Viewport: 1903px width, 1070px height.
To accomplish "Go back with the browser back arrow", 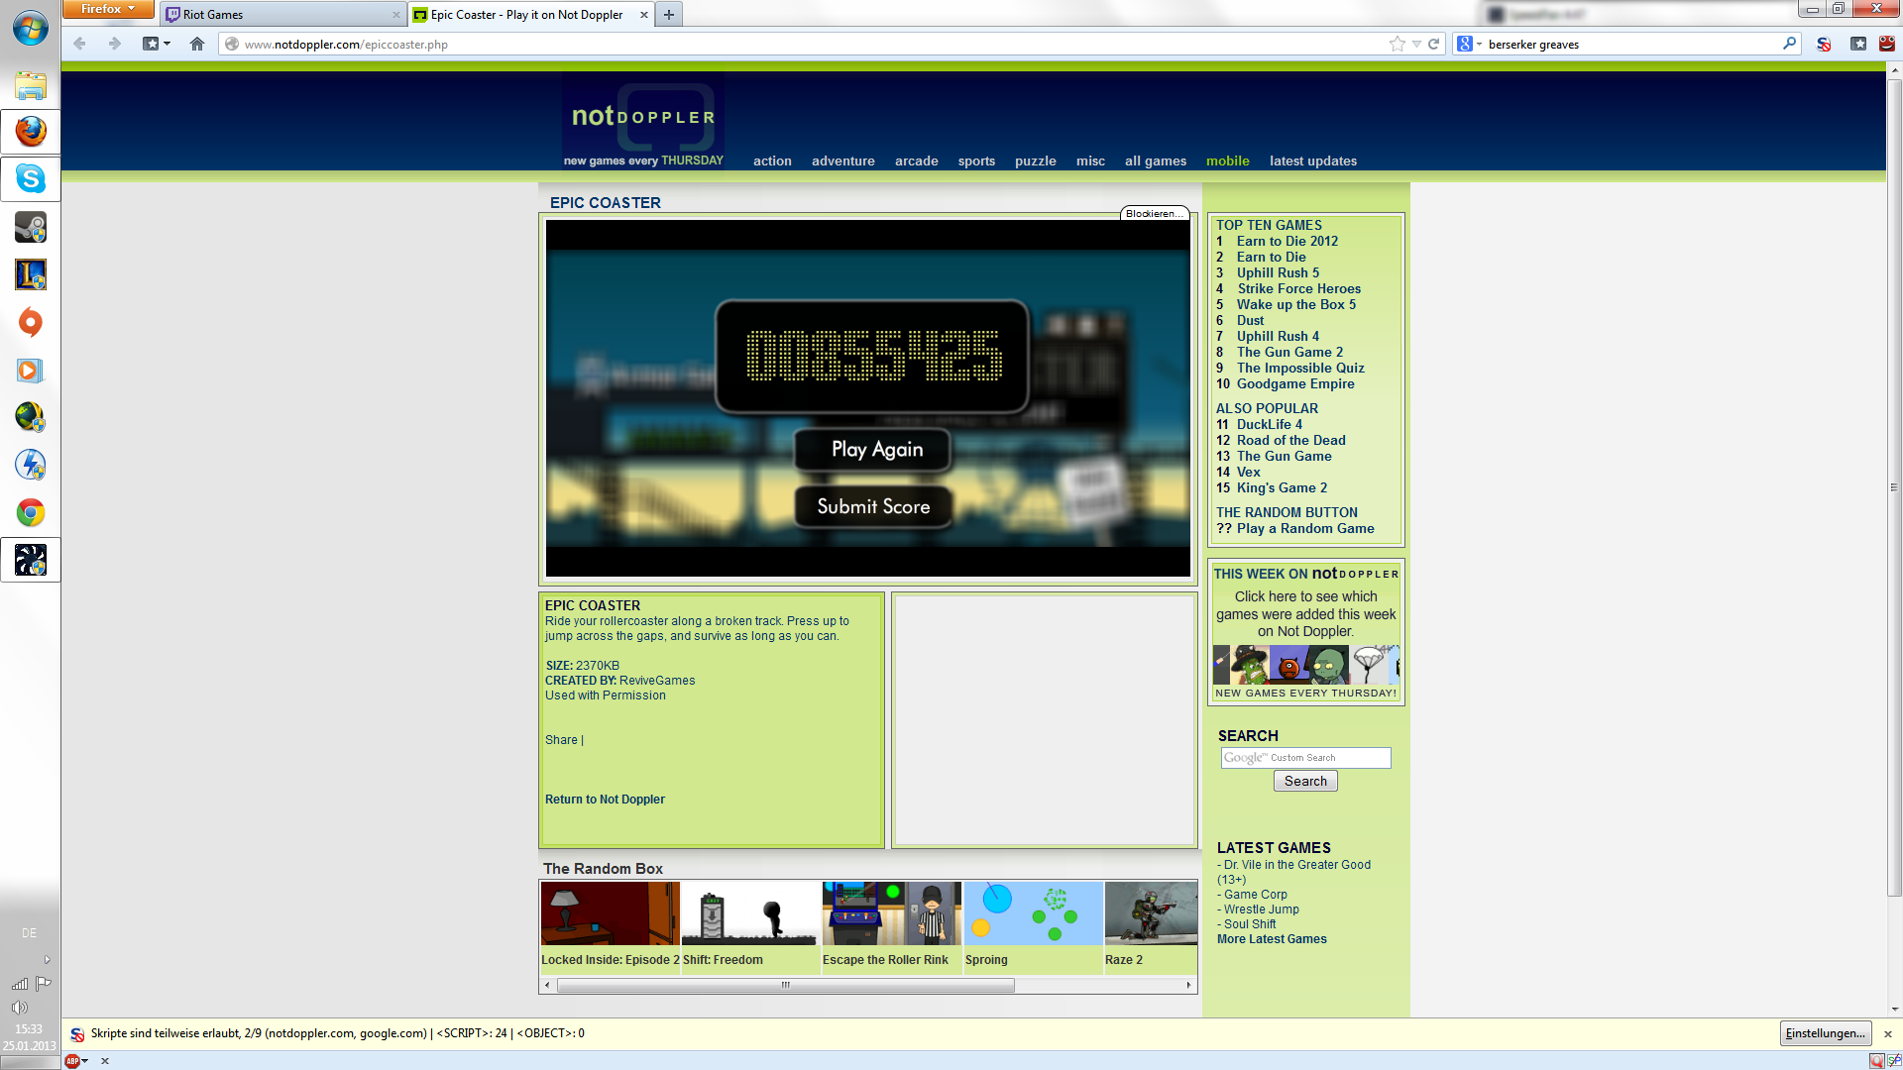I will pos(80,44).
